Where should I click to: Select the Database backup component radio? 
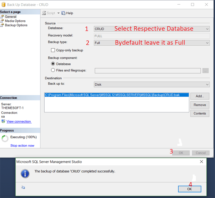pos(53,64)
